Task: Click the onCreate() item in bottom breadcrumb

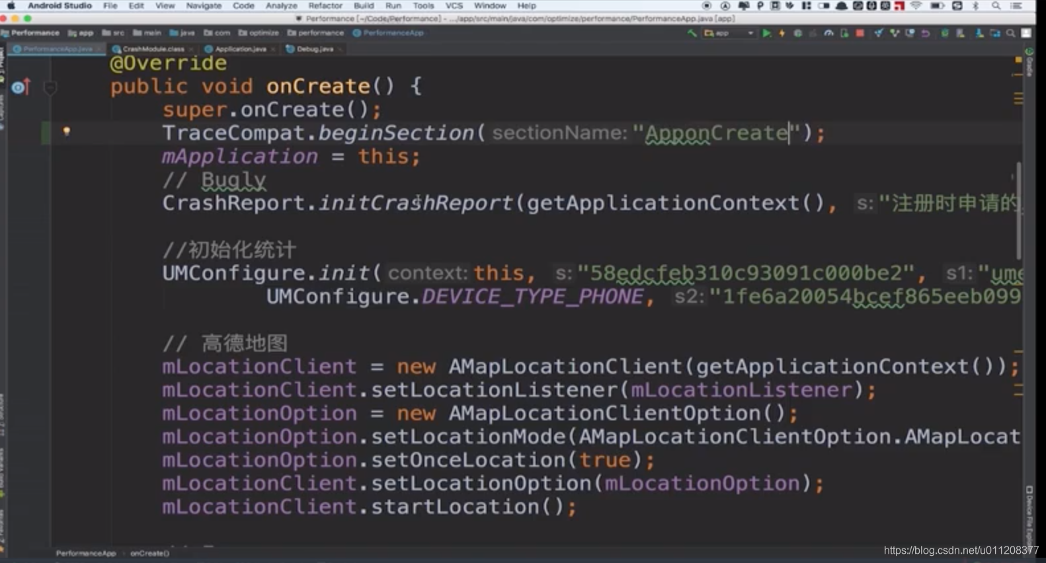Action: pos(149,553)
